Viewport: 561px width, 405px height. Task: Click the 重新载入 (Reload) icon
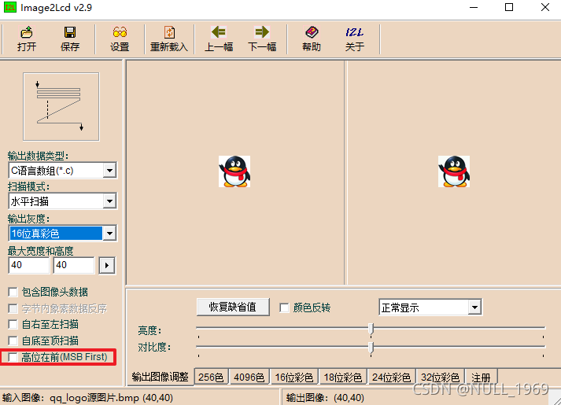(x=169, y=32)
